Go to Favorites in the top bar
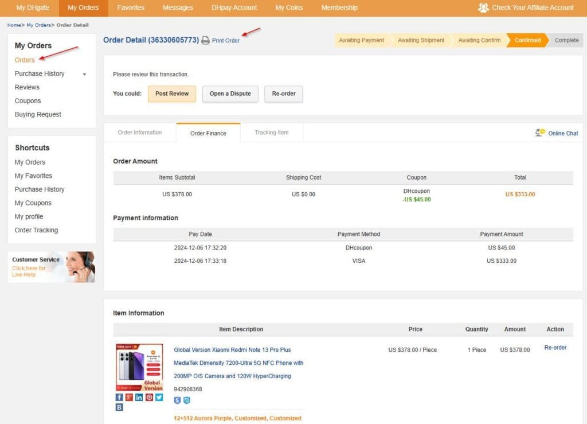This screenshot has width=587, height=424. click(x=131, y=7)
